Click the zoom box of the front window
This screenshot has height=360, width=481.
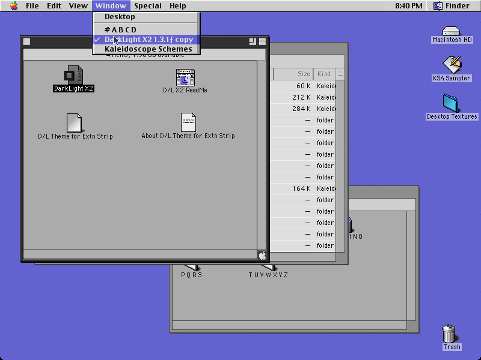pyautogui.click(x=253, y=41)
